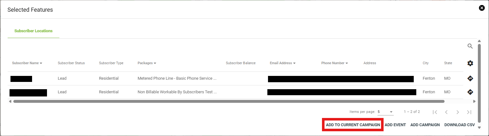This screenshot has width=489, height=136.
Task: Click the State column header
Action: click(x=448, y=63)
